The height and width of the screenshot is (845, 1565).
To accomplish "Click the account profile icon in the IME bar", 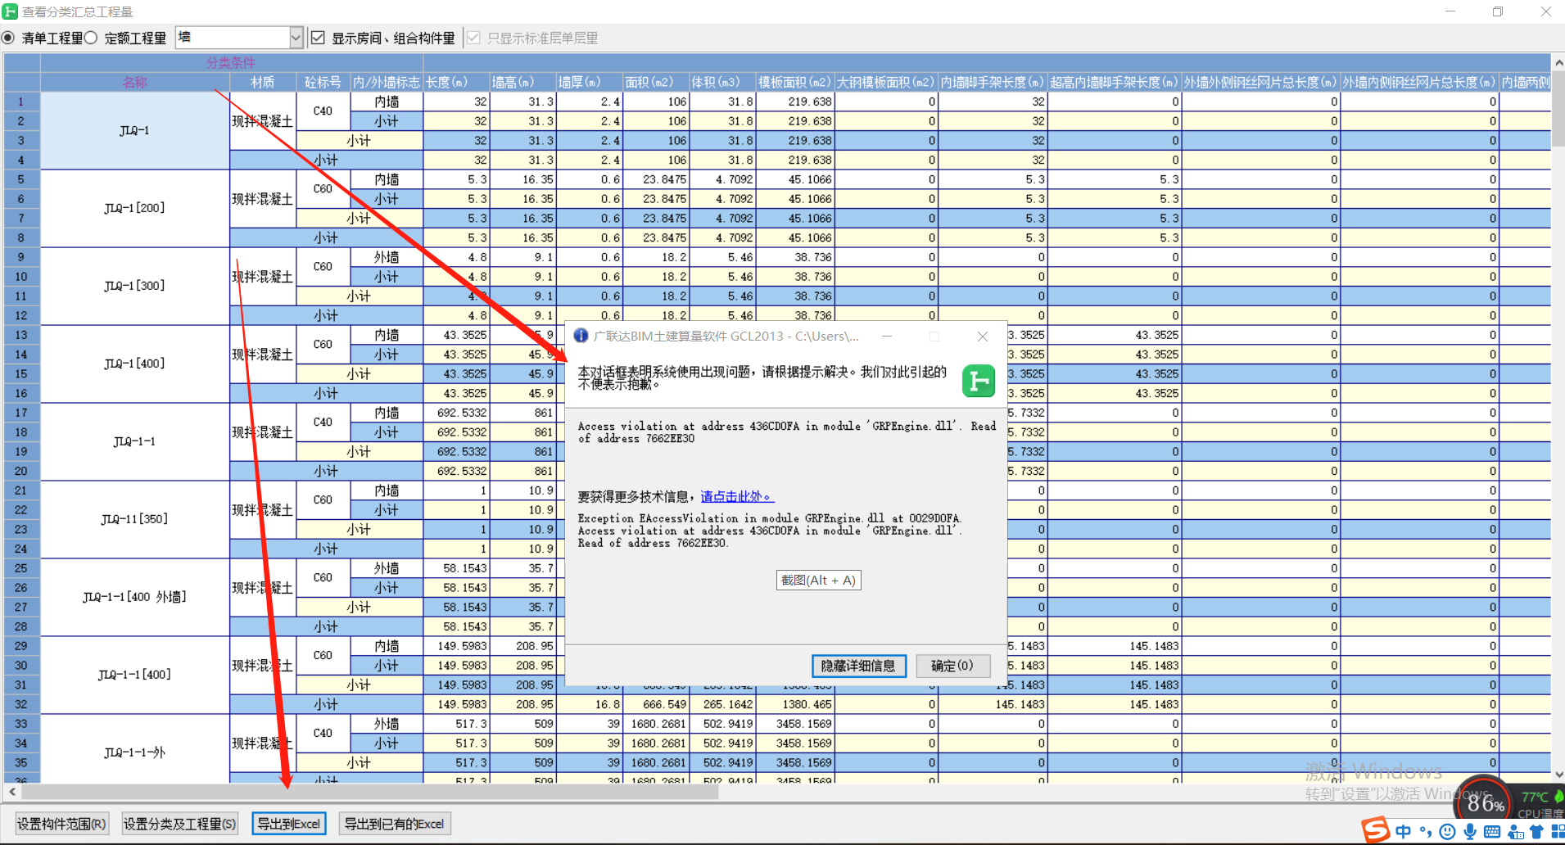I will [x=1515, y=832].
